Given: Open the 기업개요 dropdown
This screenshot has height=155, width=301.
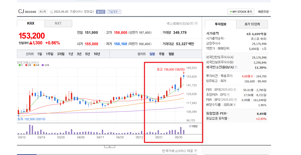Looking at the screenshot, I should (113, 12).
